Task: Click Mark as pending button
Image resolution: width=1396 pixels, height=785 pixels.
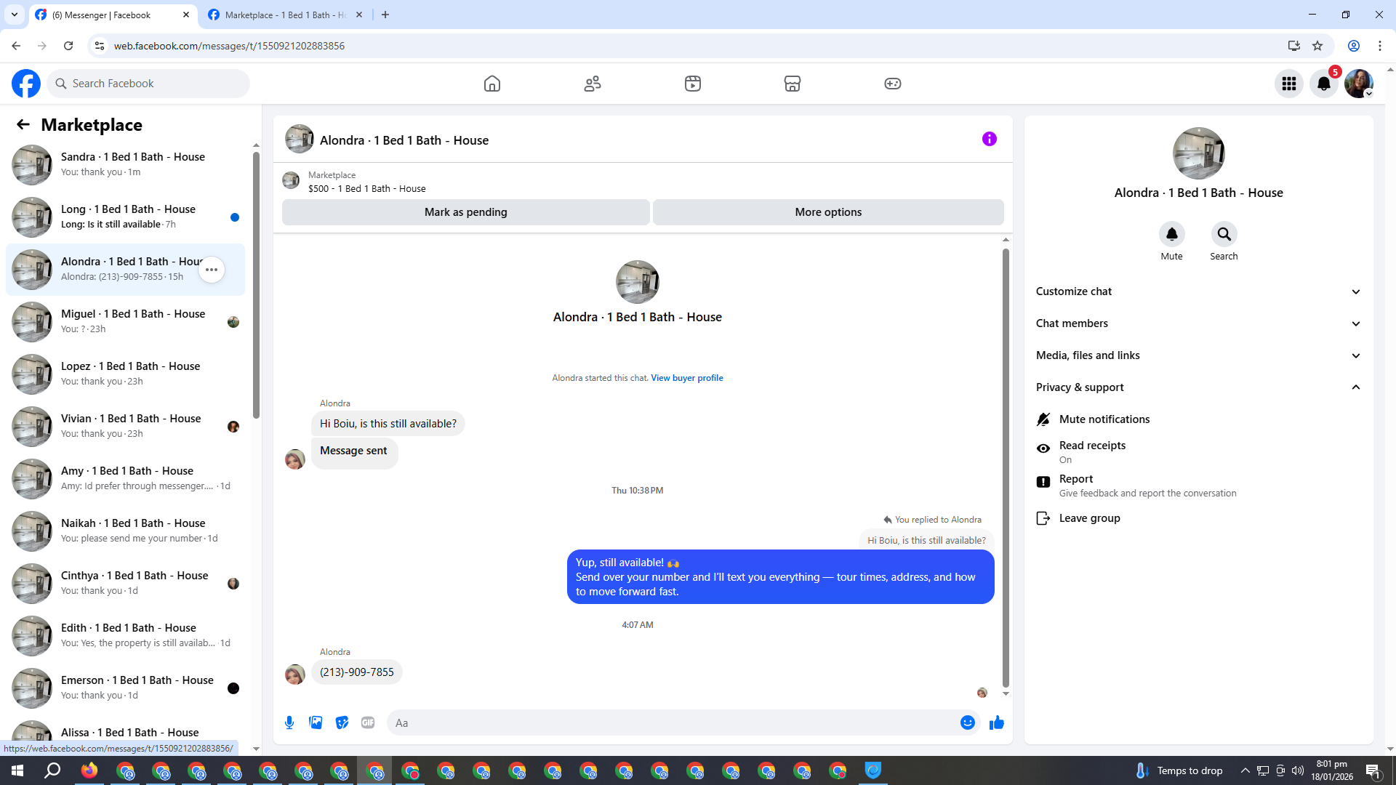Action: [465, 212]
